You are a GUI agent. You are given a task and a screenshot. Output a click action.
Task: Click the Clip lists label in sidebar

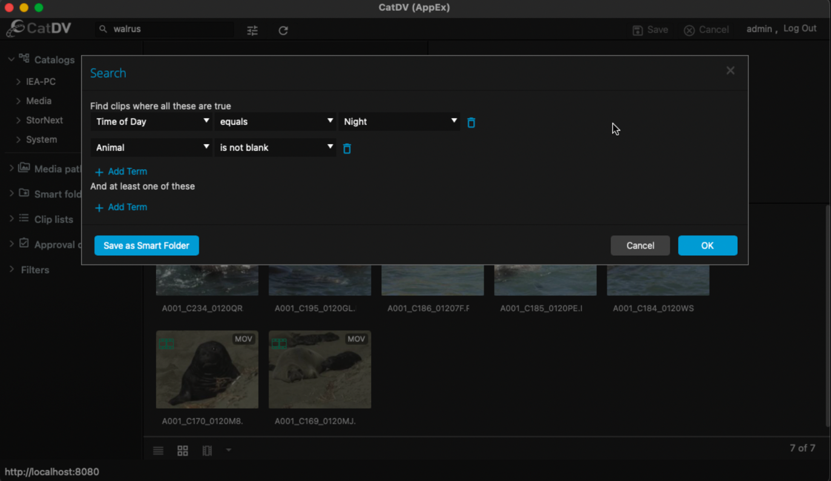[x=54, y=219]
